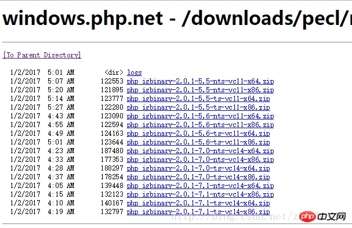This screenshot has width=352, height=228.
Task: Download php_igbinary-2.0.1-7.1-nts-vc14-x86.zip
Action: click(x=200, y=194)
